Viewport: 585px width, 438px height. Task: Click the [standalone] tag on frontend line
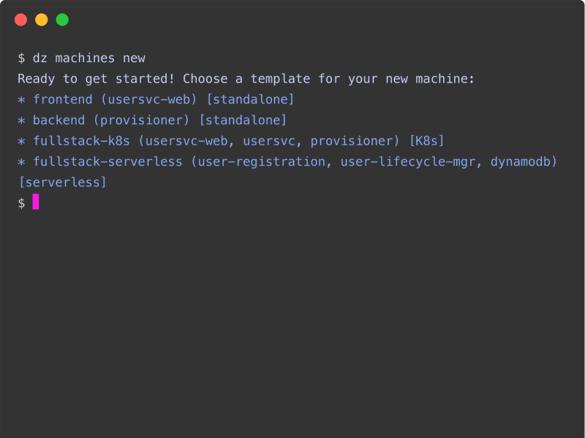coord(251,99)
